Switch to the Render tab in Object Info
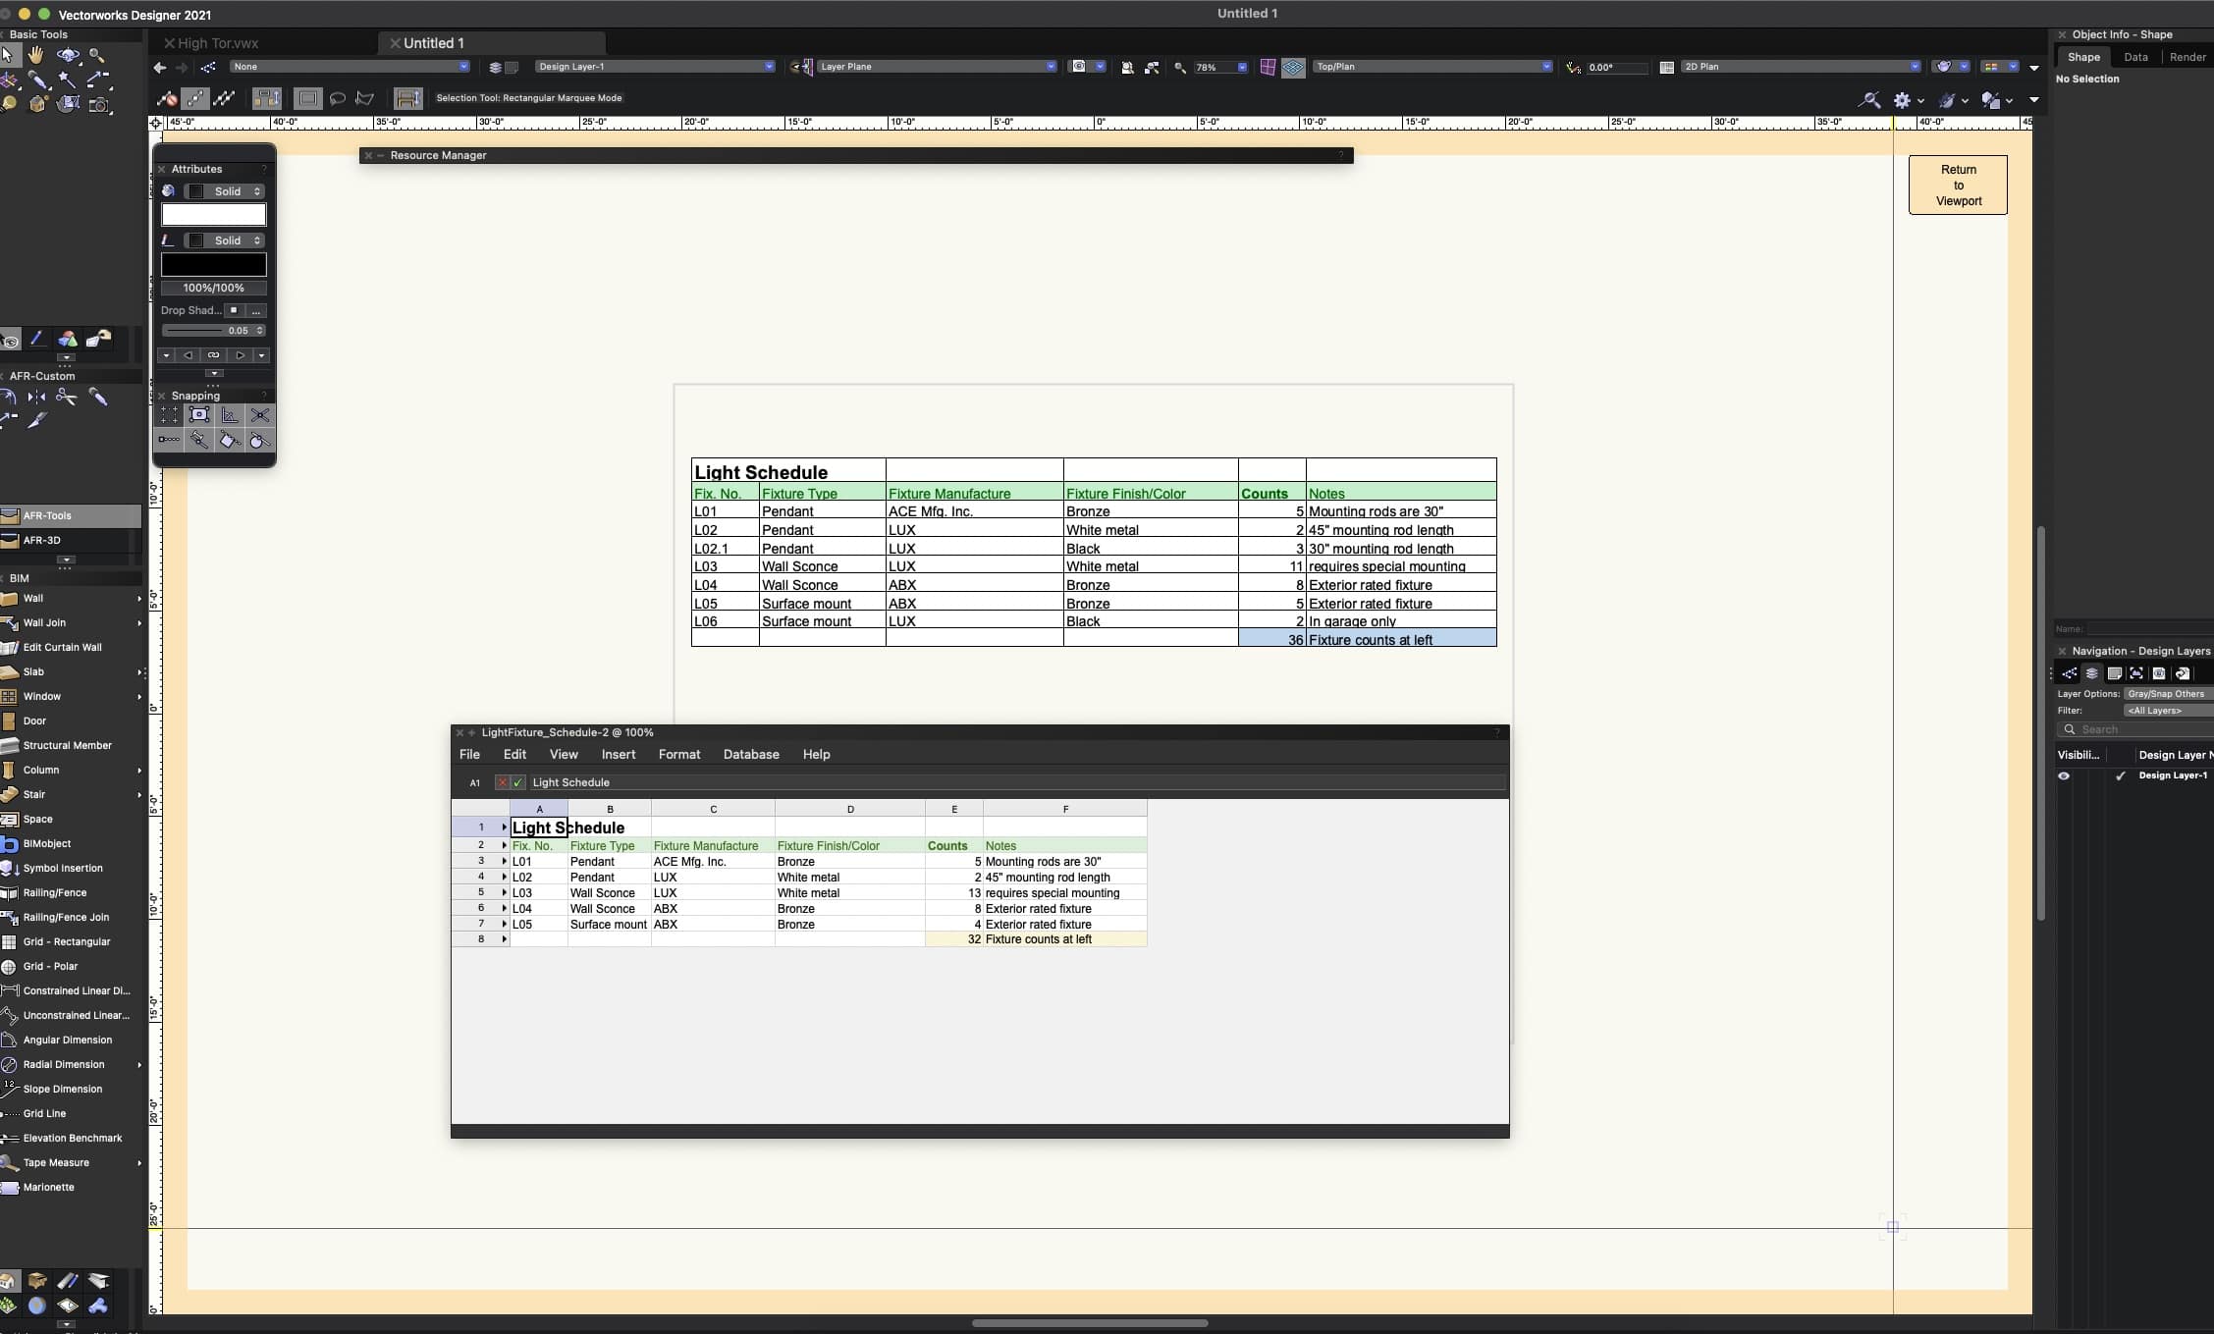2214x1334 pixels. coord(2187,57)
